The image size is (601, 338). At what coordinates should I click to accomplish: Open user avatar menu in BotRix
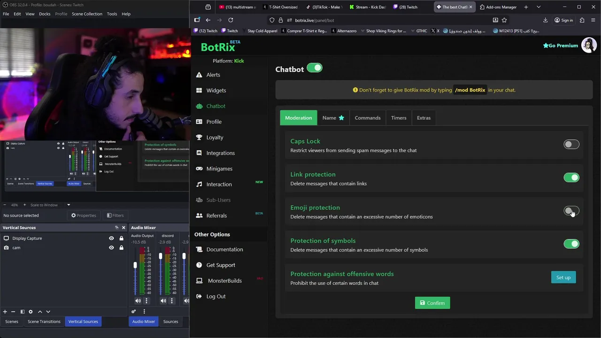pos(589,45)
